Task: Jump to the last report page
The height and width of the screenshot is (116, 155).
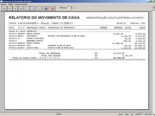Action: pos(21,9)
